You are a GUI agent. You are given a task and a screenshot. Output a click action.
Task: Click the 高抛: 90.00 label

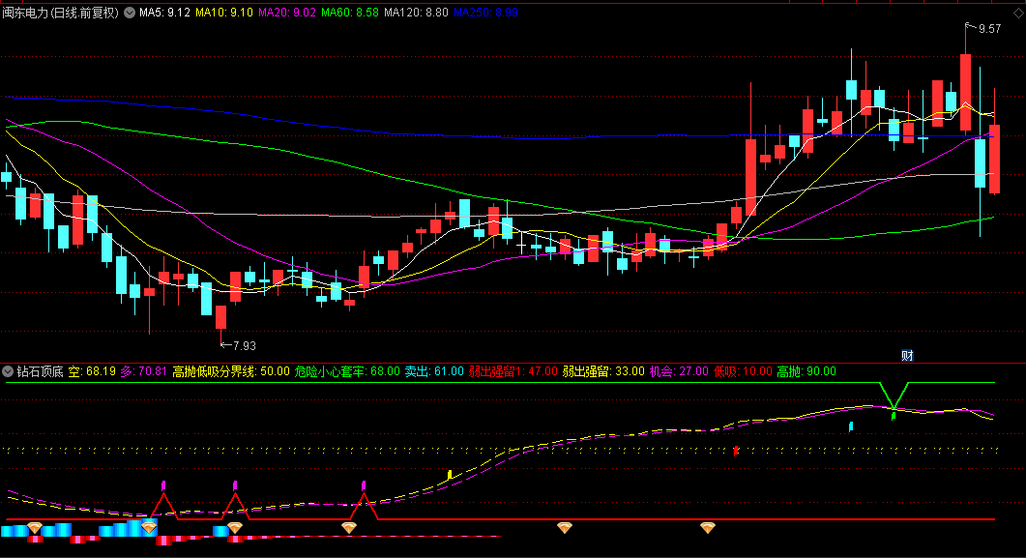(806, 371)
